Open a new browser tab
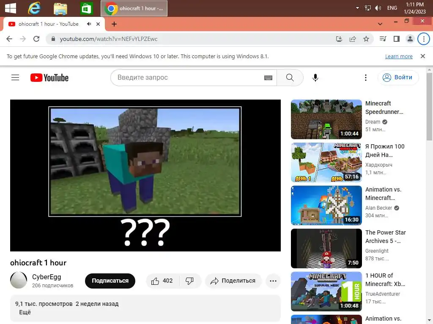 pos(114,24)
